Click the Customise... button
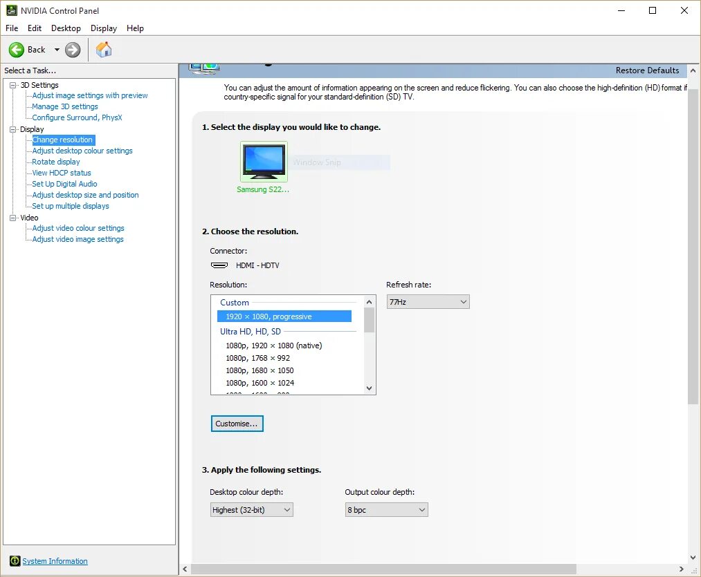Image resolution: width=701 pixels, height=577 pixels. click(x=237, y=424)
